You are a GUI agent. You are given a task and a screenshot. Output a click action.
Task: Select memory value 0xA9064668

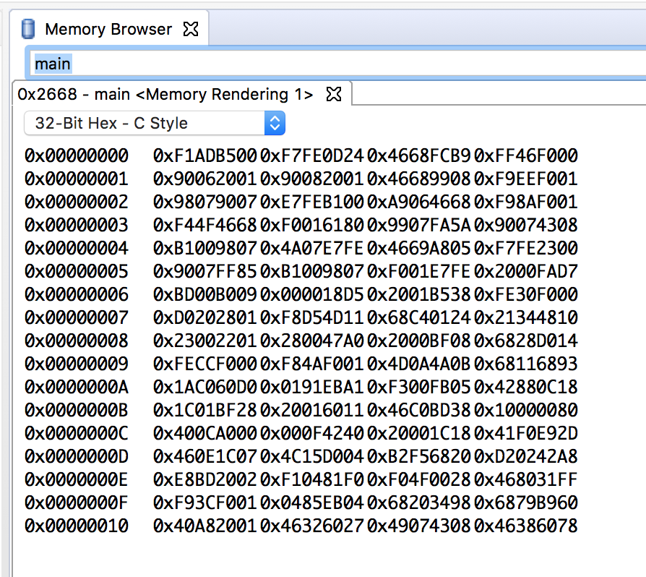click(x=418, y=202)
